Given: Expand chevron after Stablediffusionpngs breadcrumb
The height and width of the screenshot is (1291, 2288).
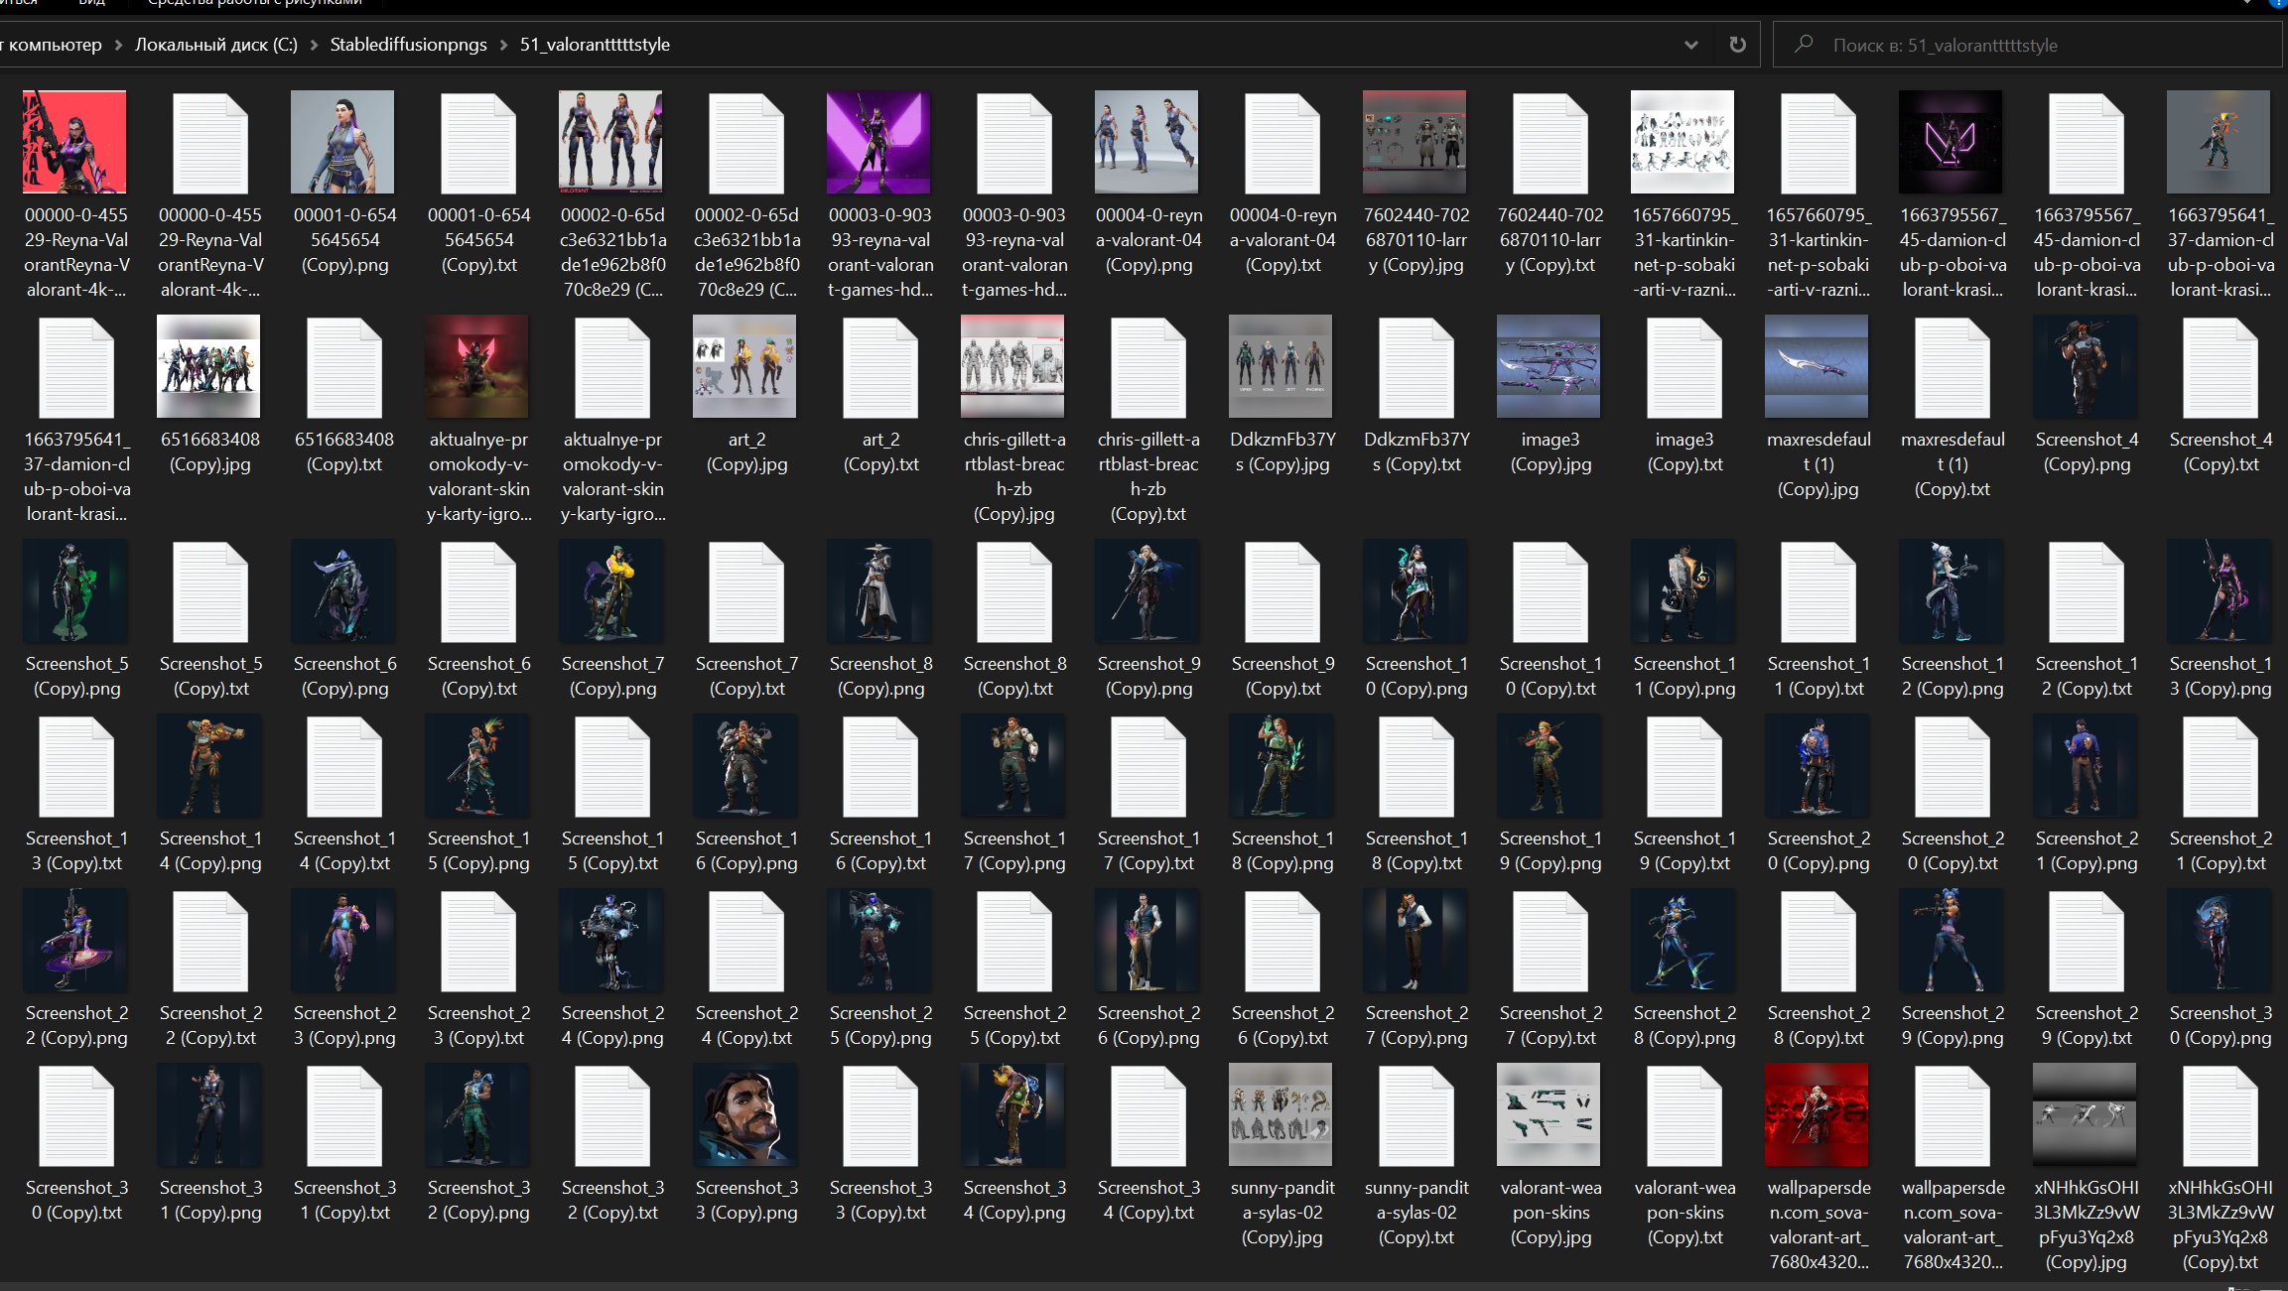Looking at the screenshot, I should 503,45.
